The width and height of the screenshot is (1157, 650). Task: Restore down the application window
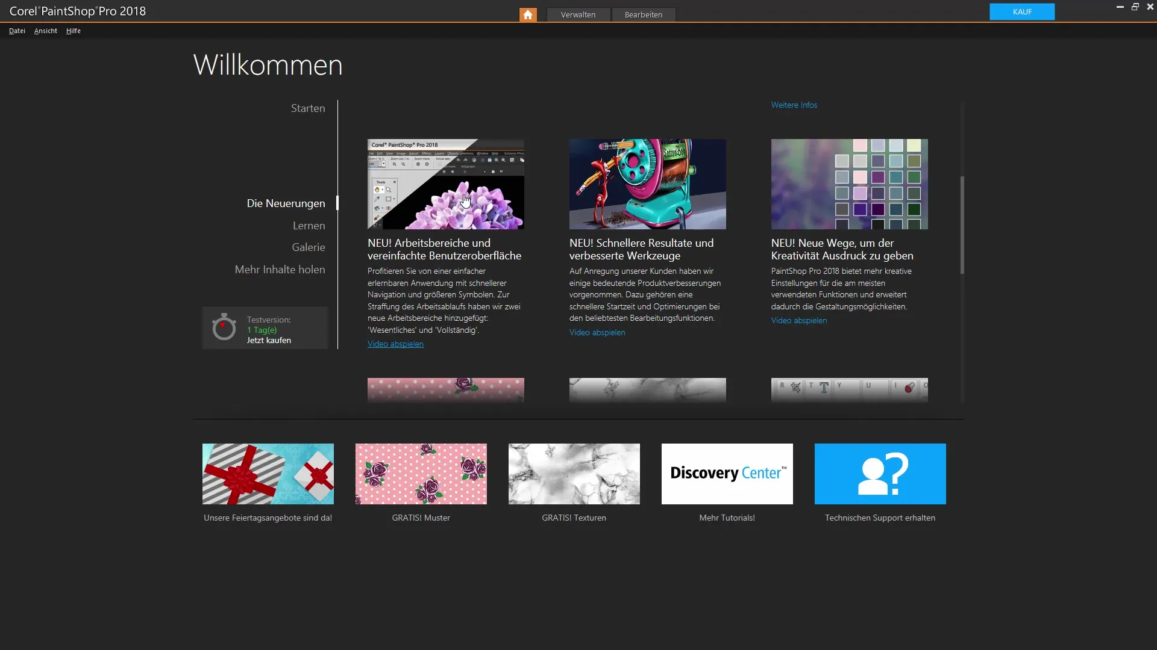(1135, 7)
